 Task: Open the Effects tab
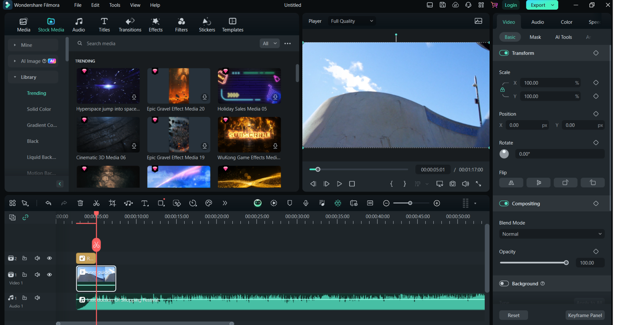(156, 25)
